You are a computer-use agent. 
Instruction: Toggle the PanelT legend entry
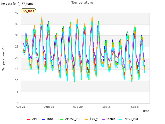coord(49,119)
